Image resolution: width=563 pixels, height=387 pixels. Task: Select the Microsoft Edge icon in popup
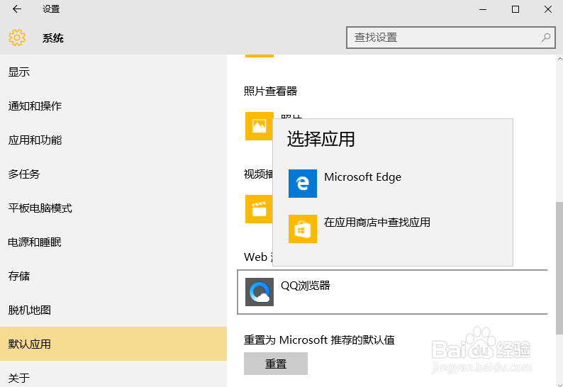[303, 184]
